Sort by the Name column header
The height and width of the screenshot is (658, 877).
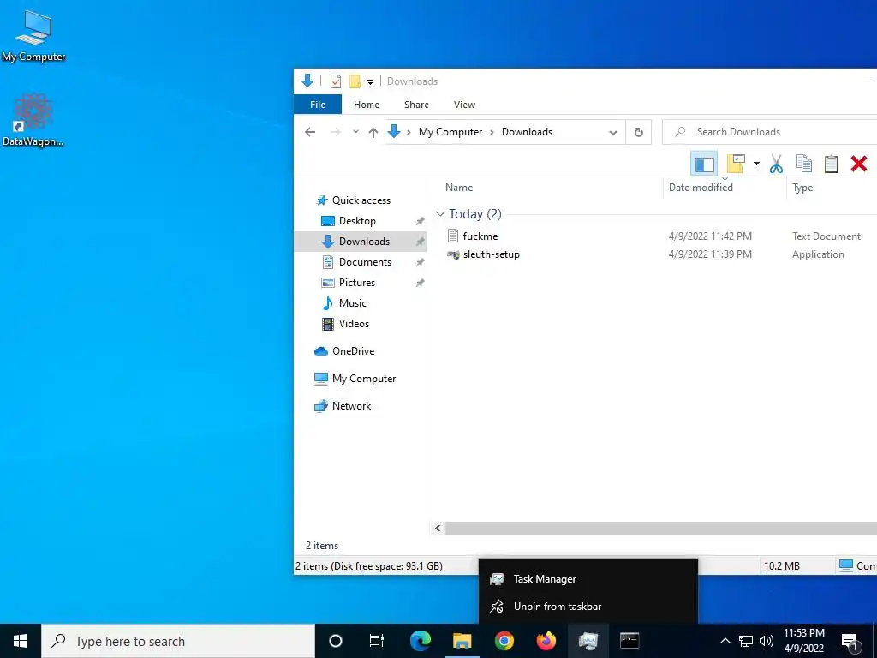pos(459,188)
